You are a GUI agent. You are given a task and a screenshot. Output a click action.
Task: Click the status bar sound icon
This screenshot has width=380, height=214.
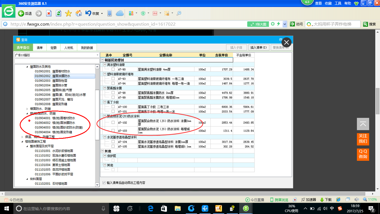357,200
